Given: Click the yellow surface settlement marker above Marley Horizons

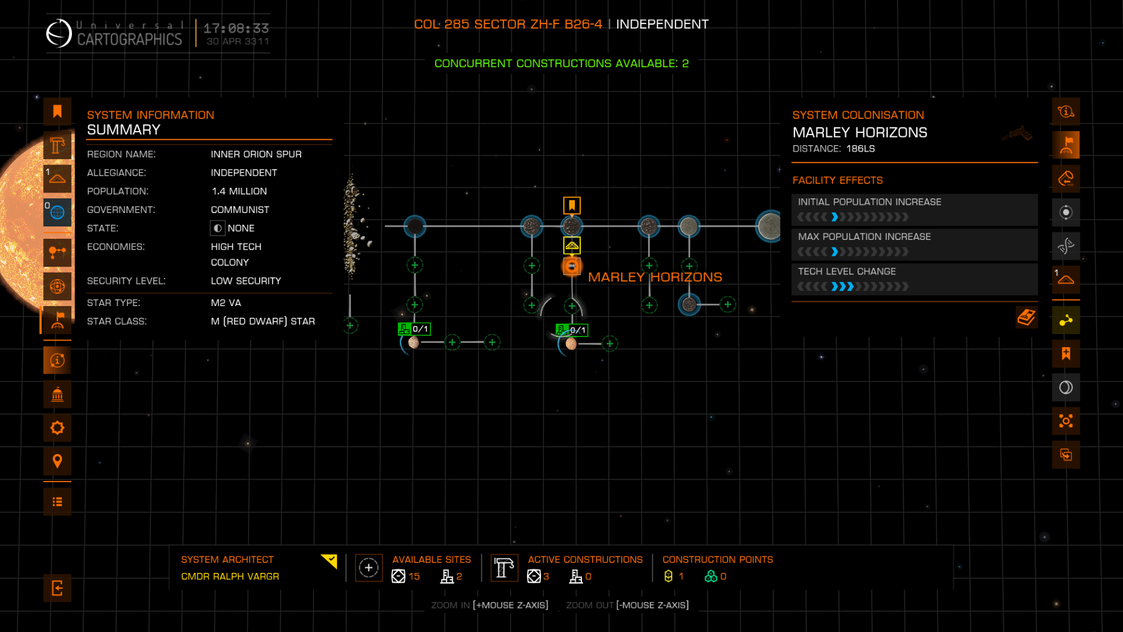Looking at the screenshot, I should coord(571,245).
